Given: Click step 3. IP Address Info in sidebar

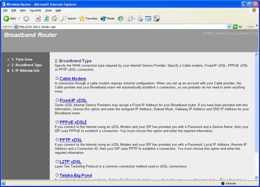Looking at the screenshot, I should coord(25,71).
